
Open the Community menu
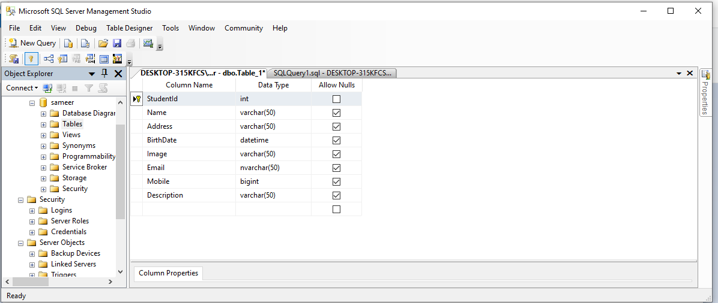coord(244,28)
